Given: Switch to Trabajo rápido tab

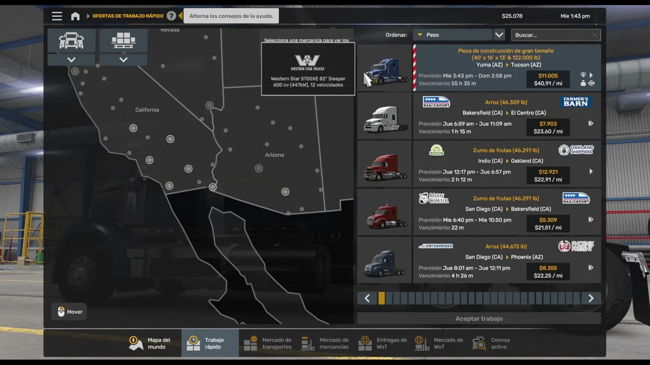Looking at the screenshot, I should tap(210, 343).
